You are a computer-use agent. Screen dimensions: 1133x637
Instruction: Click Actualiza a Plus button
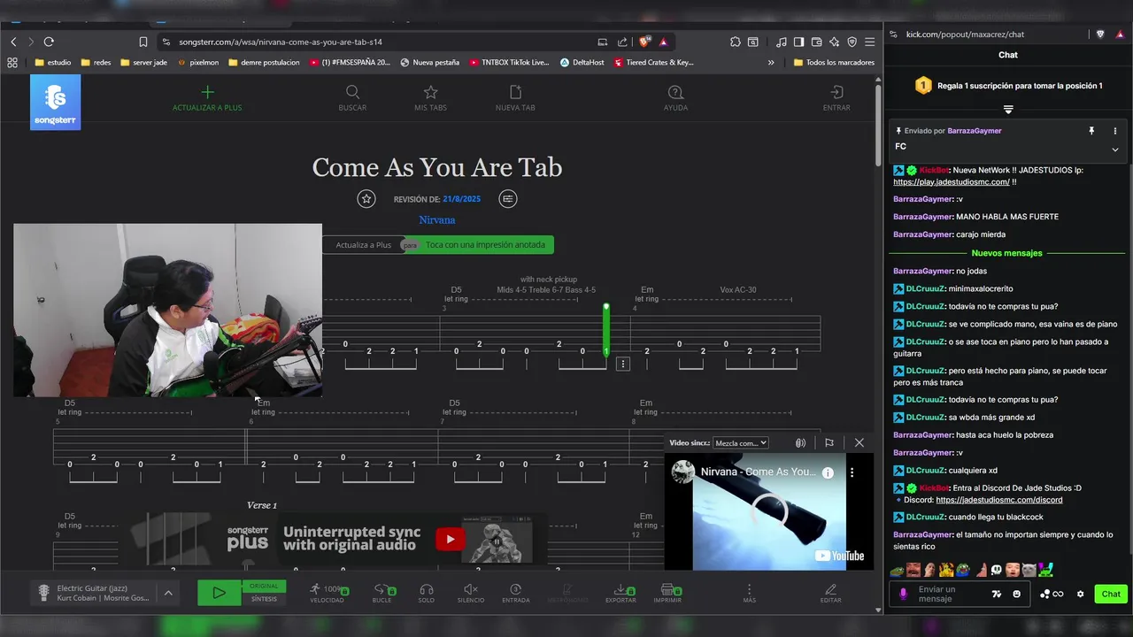pyautogui.click(x=363, y=244)
